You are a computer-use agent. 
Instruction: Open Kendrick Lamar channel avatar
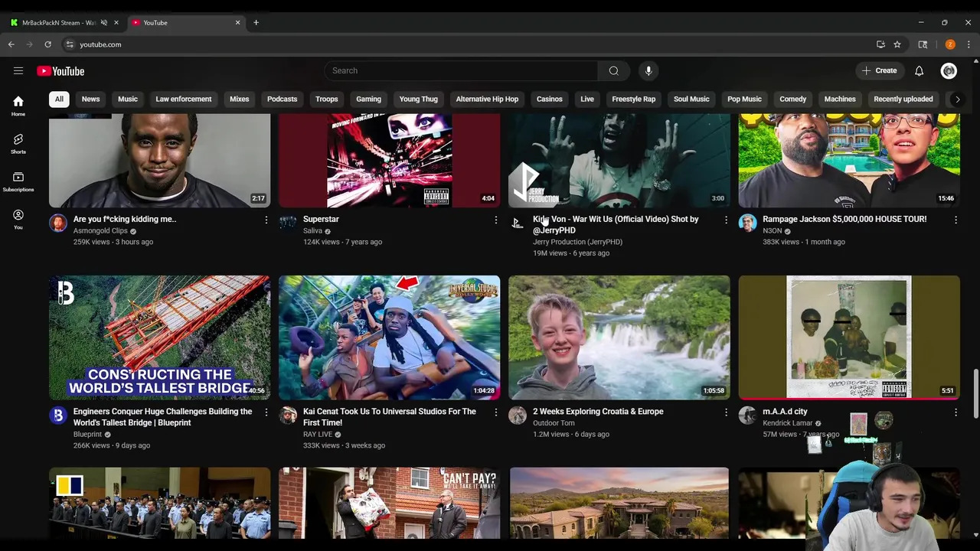747,416
